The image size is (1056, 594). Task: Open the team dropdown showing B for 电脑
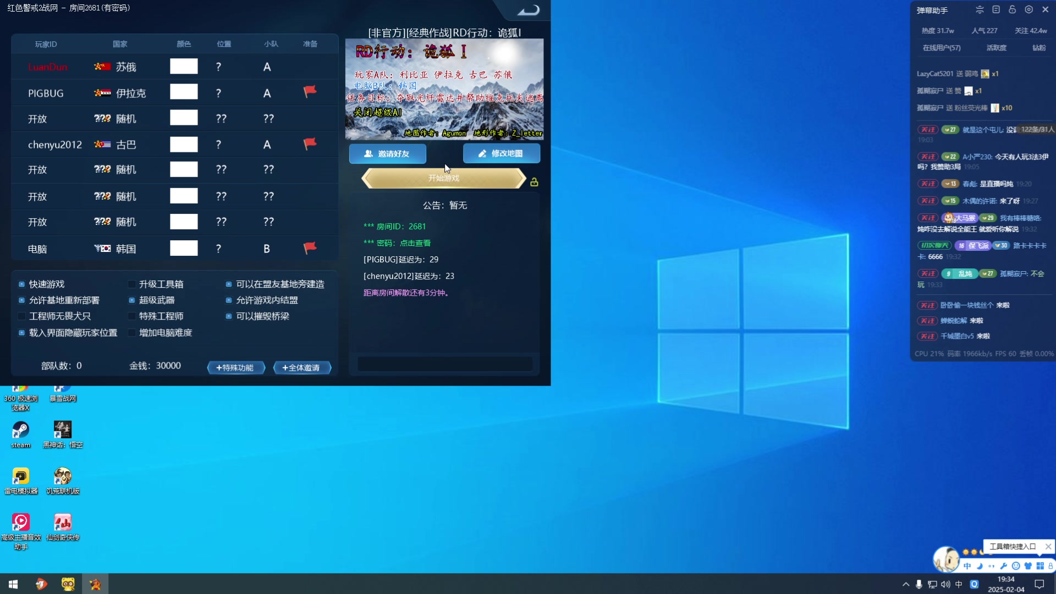pyautogui.click(x=267, y=249)
